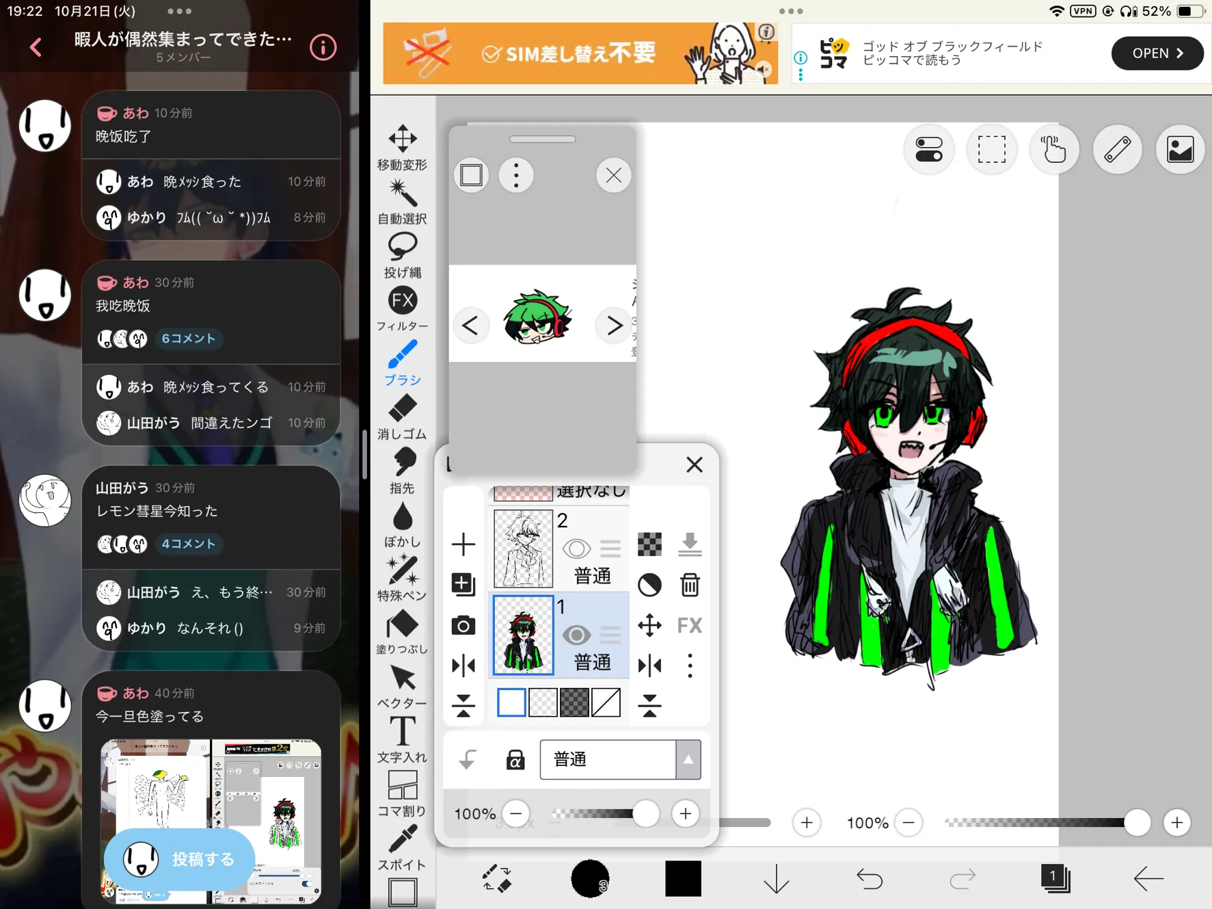The image size is (1212, 909).
Task: Merge layer down with the download-arrow icon
Action: (690, 544)
